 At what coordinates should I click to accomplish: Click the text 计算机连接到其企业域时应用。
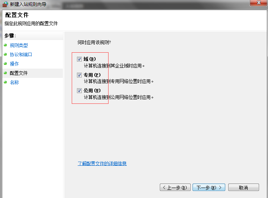coord(114,66)
